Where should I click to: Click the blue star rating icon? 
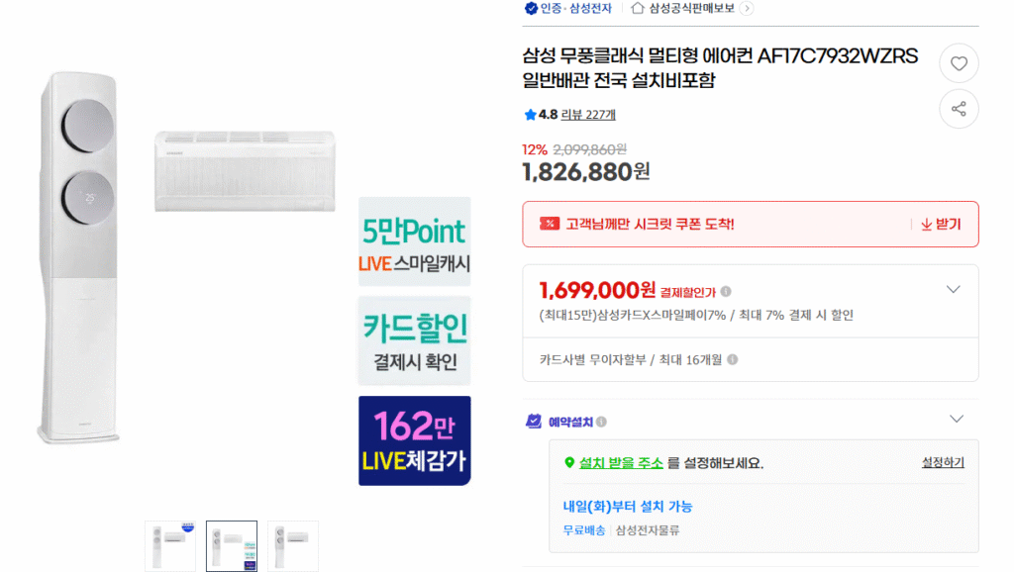click(531, 114)
